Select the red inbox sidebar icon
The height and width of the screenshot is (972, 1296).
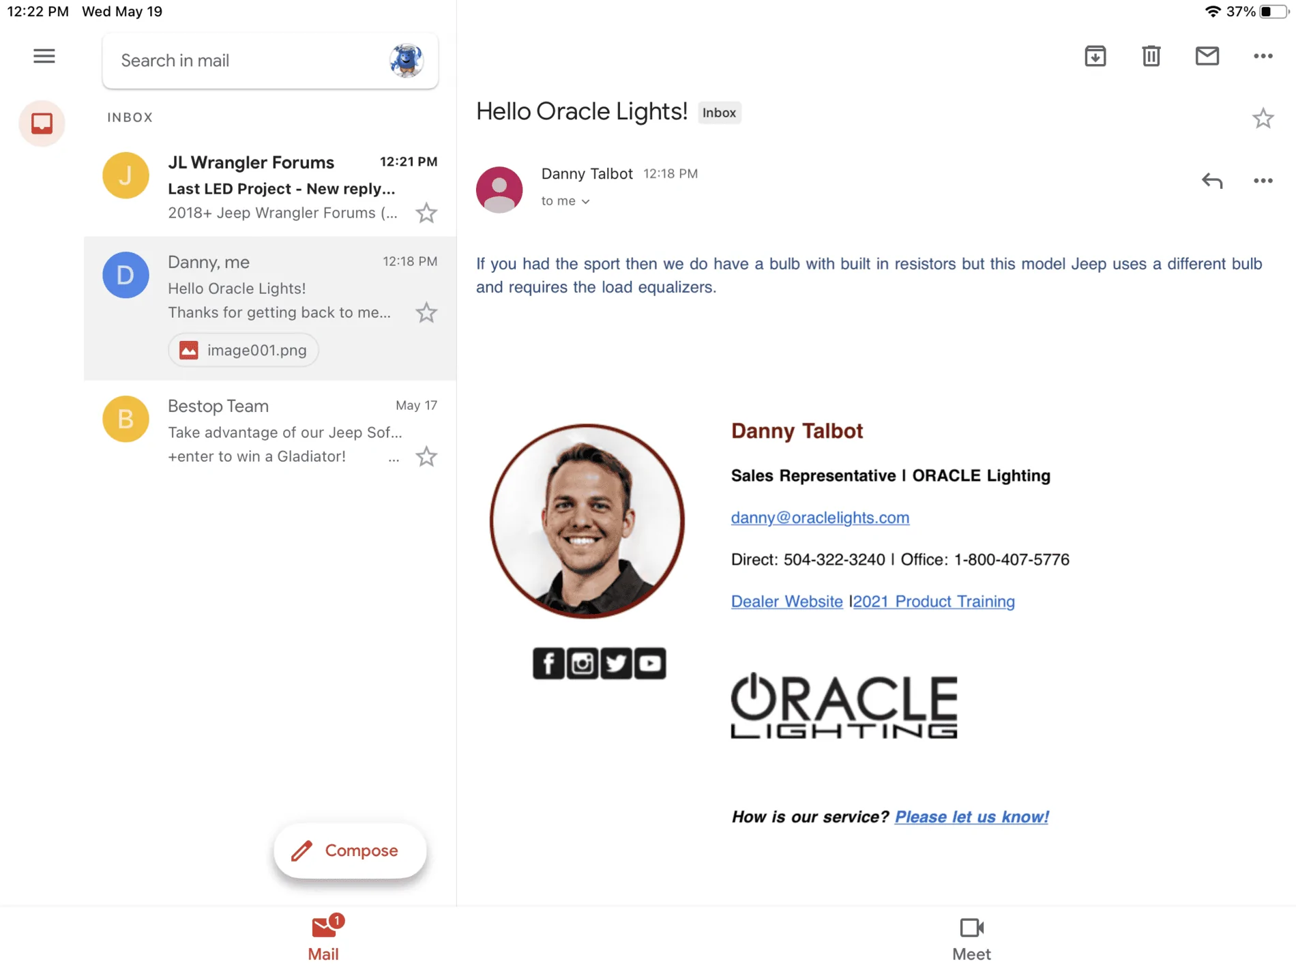tap(42, 123)
